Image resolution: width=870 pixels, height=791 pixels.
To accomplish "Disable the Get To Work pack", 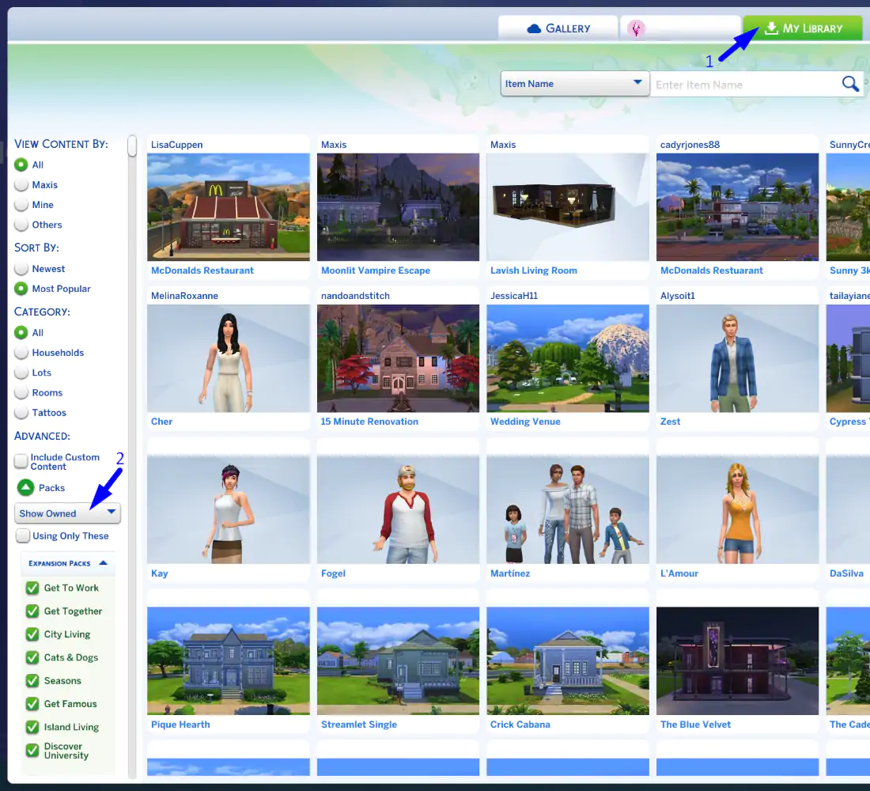I will [33, 588].
